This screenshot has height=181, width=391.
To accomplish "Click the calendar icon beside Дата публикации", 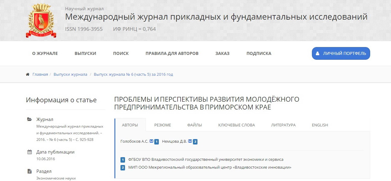I will (30, 152).
